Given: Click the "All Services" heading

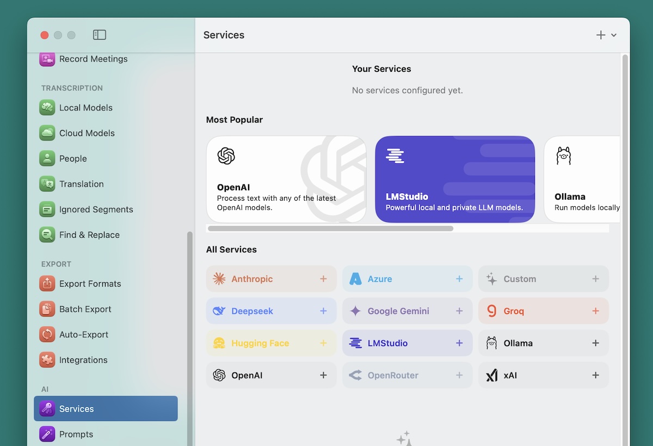Looking at the screenshot, I should click(x=231, y=250).
